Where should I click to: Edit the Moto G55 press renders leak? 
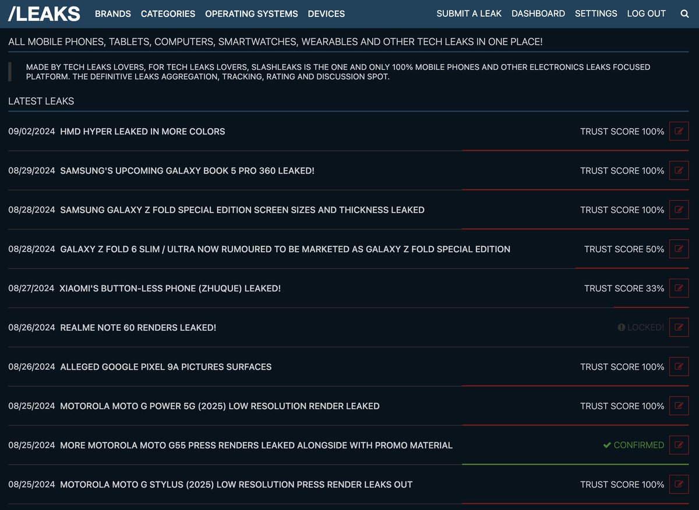click(x=679, y=445)
